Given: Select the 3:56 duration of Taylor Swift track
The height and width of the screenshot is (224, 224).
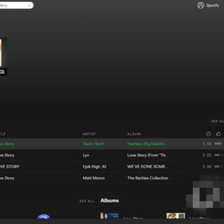Looking at the screenshot, I should 207,144.
